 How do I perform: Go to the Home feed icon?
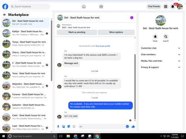[84, 7]
